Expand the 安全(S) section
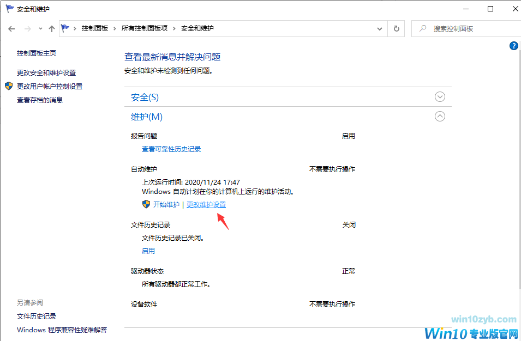The image size is (521, 341). [x=440, y=96]
